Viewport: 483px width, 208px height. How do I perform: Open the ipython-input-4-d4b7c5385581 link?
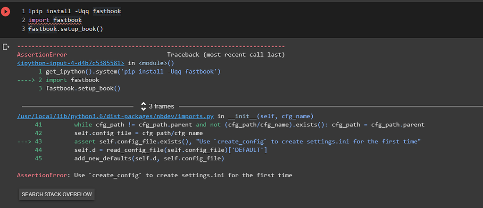pyautogui.click(x=71, y=63)
